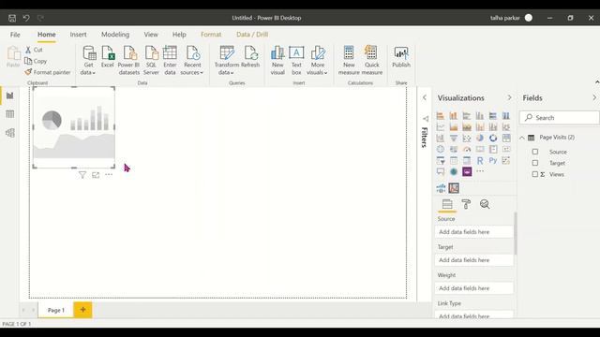Open the Analytics magnifier tab
The height and width of the screenshot is (337, 600).
click(x=485, y=204)
